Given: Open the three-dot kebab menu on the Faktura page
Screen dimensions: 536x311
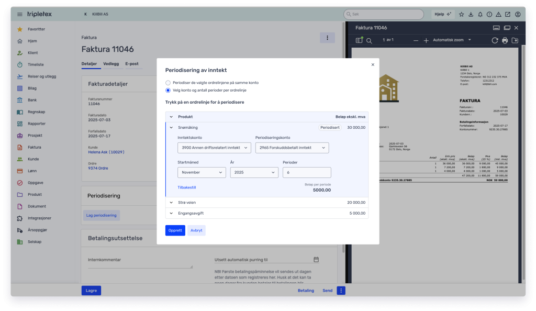Looking at the screenshot, I should tap(327, 38).
